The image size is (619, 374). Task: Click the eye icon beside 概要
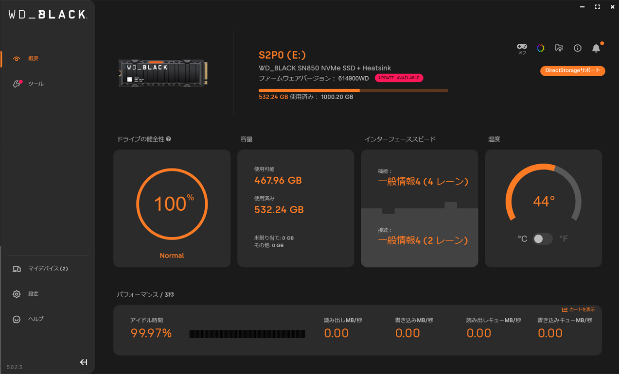click(17, 59)
